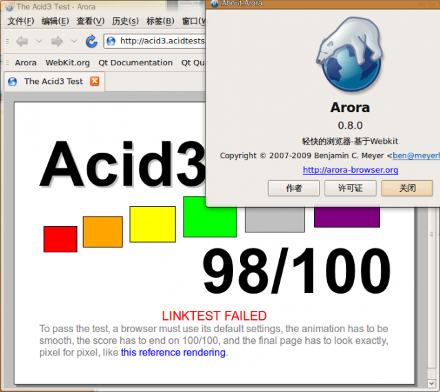Image resolution: width=440 pixels, height=392 pixels.
Task: Open the 查看(V) menu
Action: (91, 21)
